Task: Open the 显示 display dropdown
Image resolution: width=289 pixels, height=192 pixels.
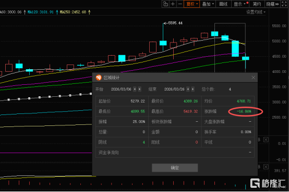Action: point(240,4)
